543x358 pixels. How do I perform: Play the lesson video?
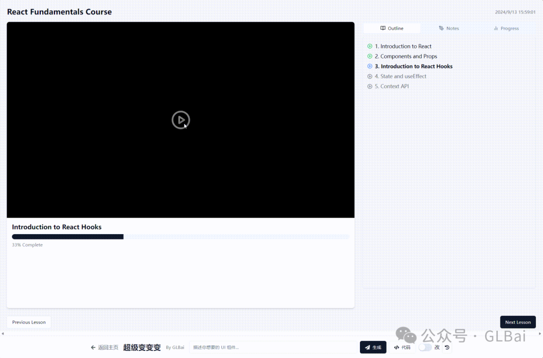181,120
